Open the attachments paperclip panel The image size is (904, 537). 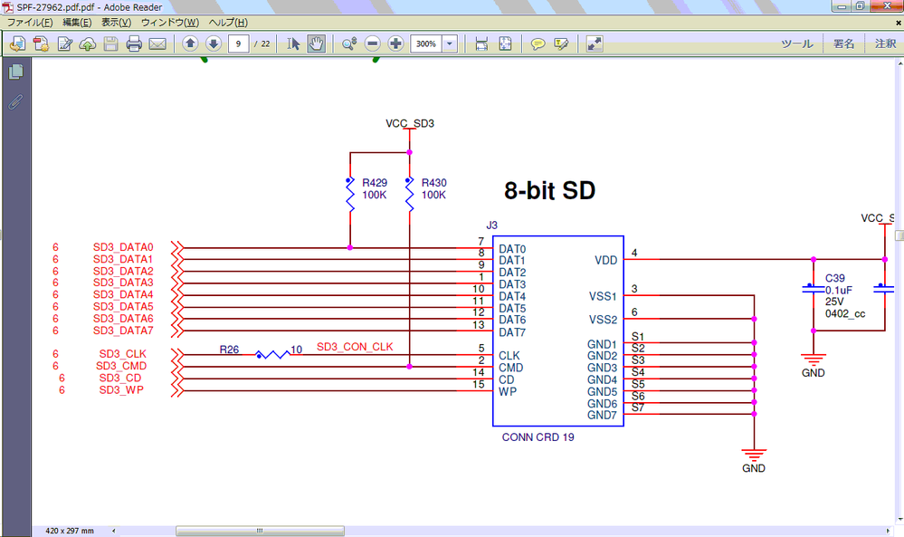tap(15, 102)
